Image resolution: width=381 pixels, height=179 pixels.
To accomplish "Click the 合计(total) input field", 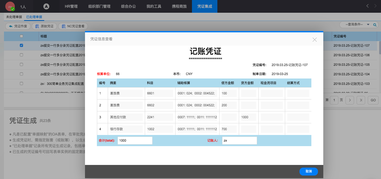I will [135, 141].
